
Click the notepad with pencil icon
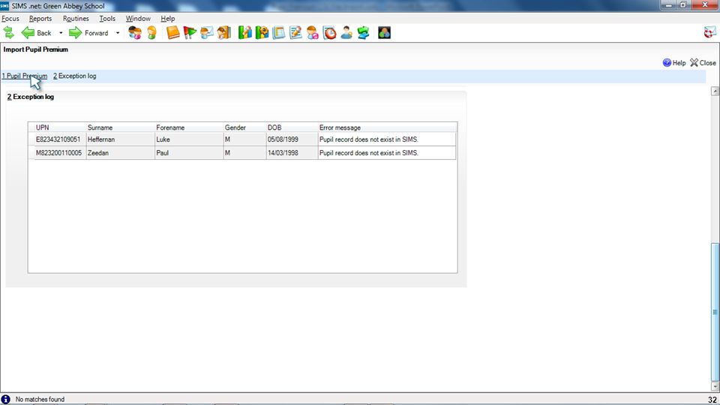(x=295, y=32)
